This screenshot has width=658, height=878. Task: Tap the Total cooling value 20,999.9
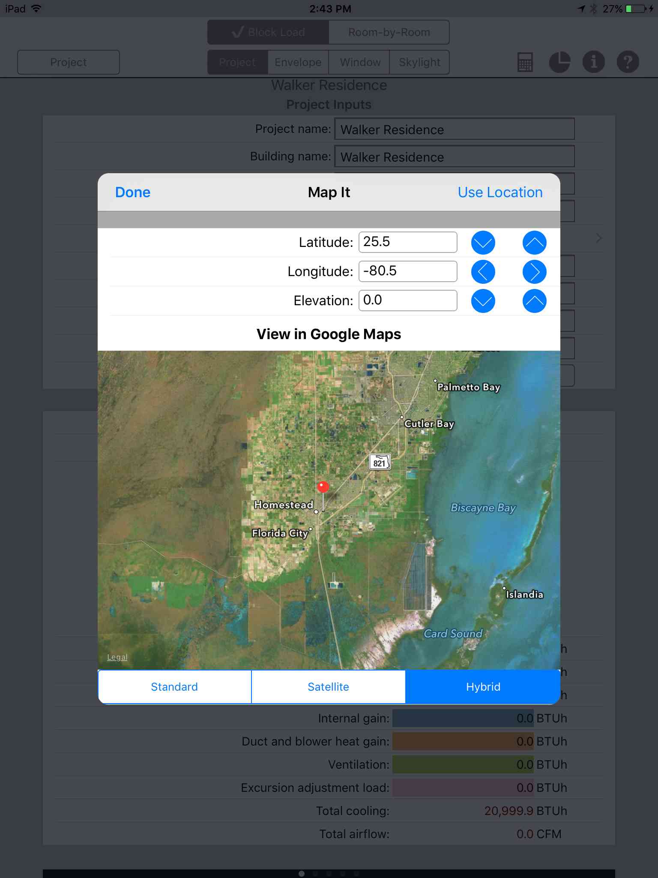click(x=508, y=811)
